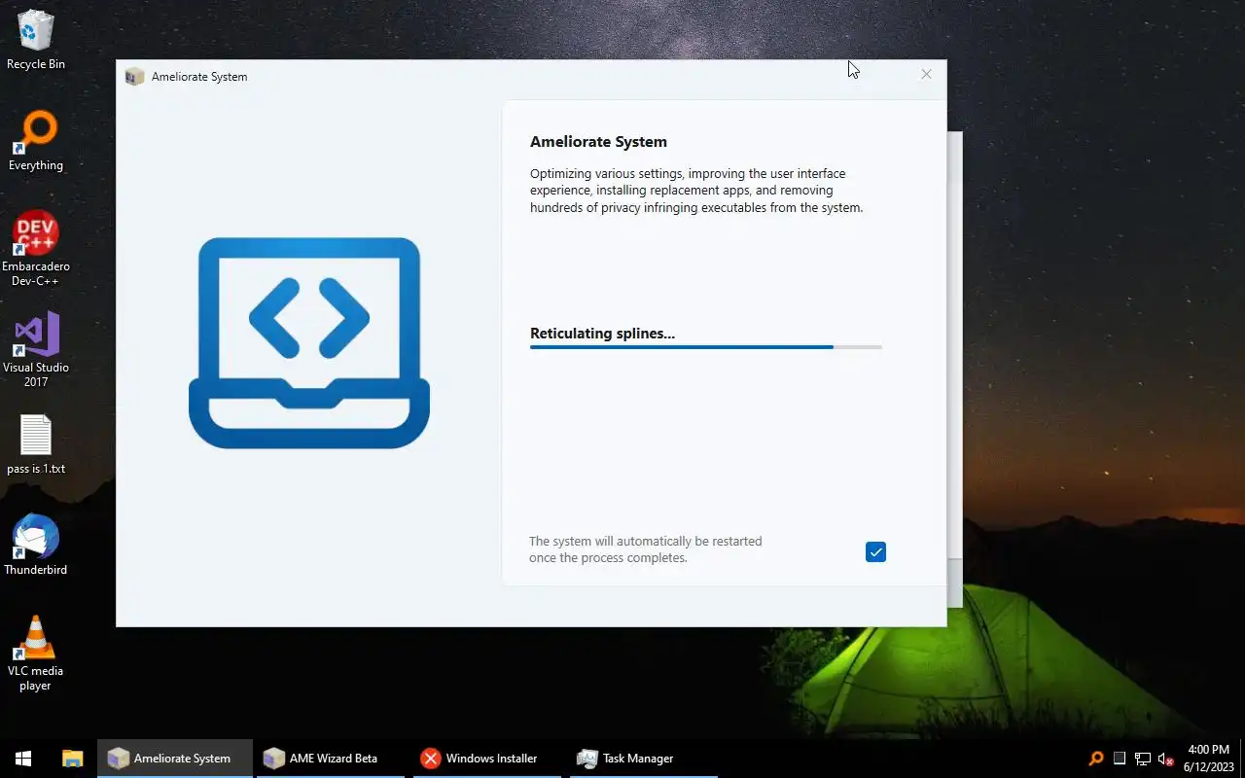Viewport: 1245px width, 778px height.
Task: Open the Everything search desktop shortcut
Action: coord(36,141)
